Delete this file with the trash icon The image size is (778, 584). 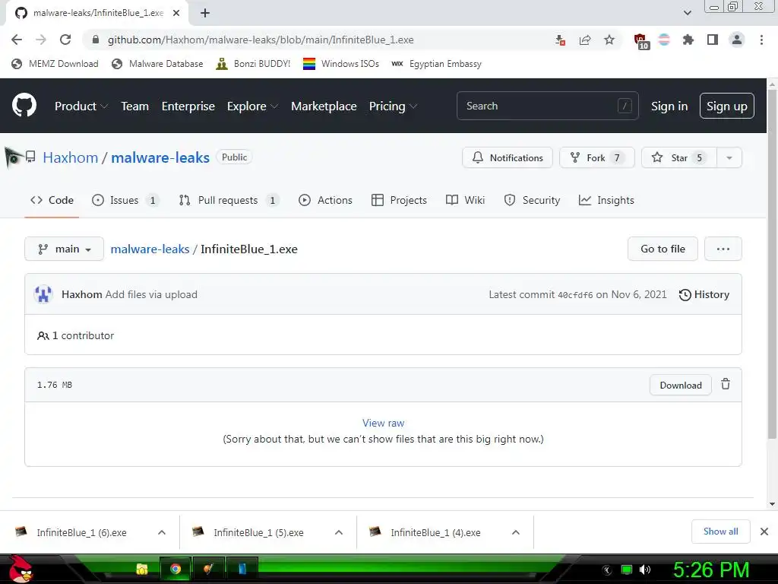coord(726,384)
